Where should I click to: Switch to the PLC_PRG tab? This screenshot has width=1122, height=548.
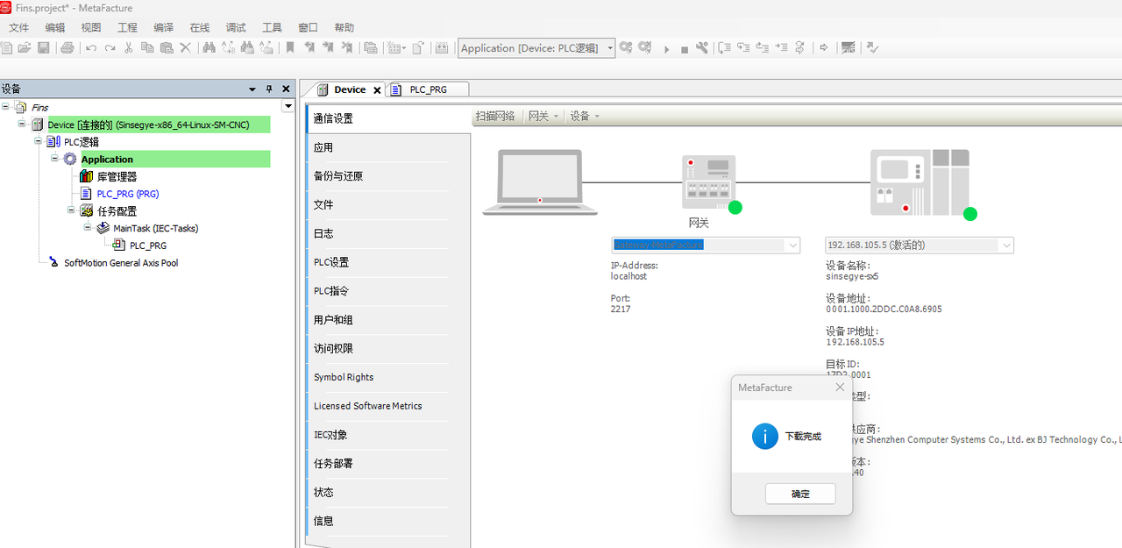tap(428, 89)
